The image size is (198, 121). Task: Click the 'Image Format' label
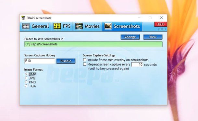coord(33,70)
